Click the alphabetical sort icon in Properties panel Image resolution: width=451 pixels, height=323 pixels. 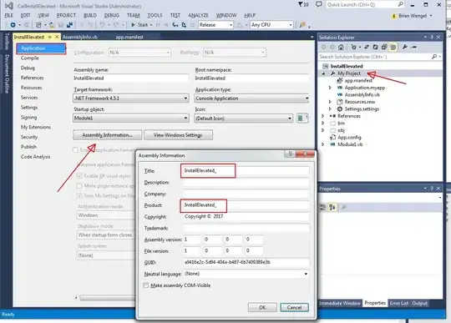tap(332, 207)
